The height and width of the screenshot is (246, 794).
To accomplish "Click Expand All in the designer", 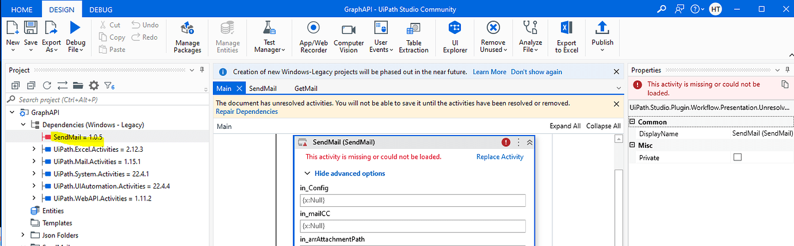I will pyautogui.click(x=565, y=126).
